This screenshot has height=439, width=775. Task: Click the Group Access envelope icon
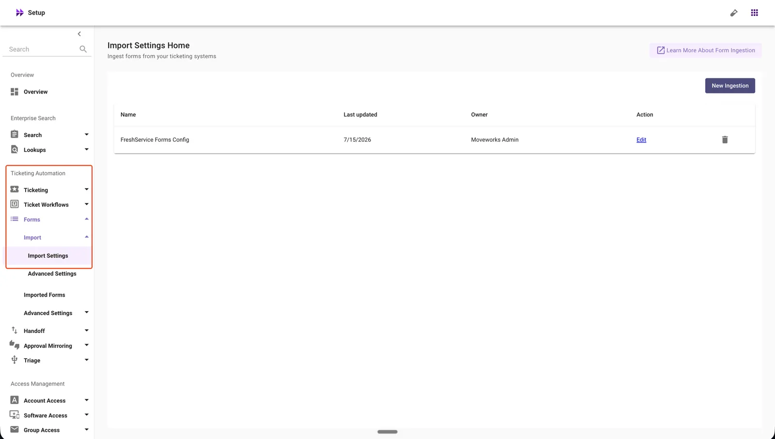coord(15,430)
